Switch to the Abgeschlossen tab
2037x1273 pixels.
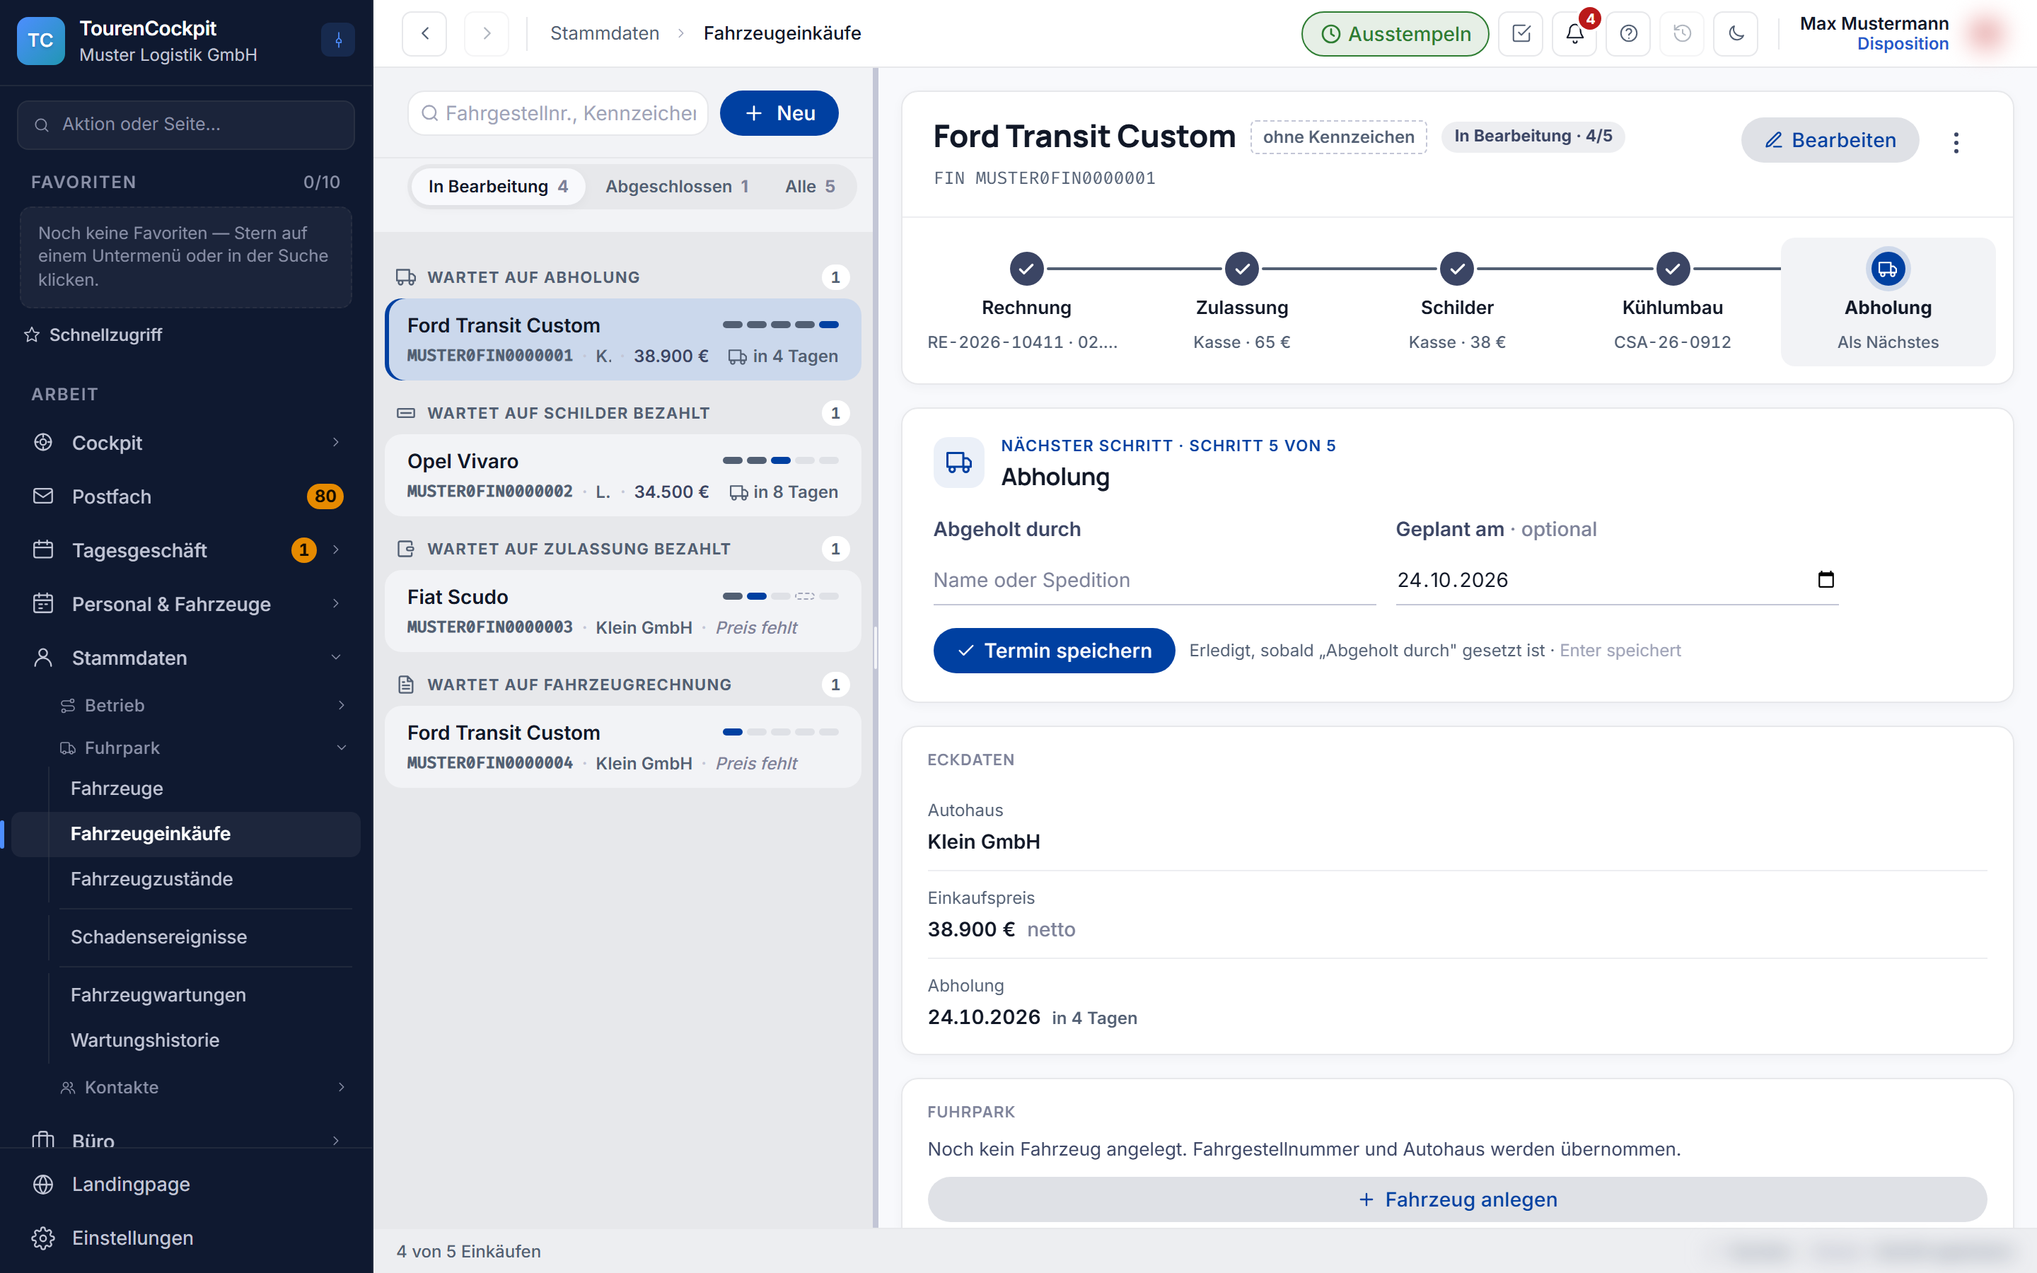pos(677,186)
